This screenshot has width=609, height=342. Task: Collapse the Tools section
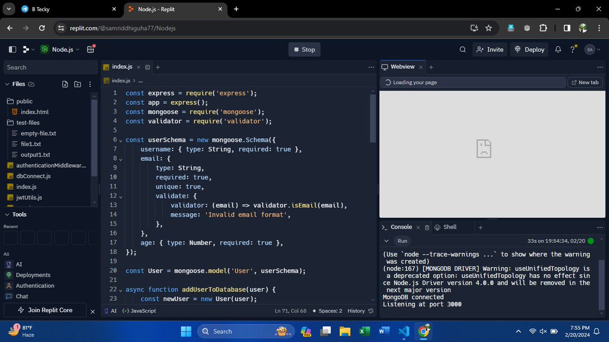(x=7, y=214)
